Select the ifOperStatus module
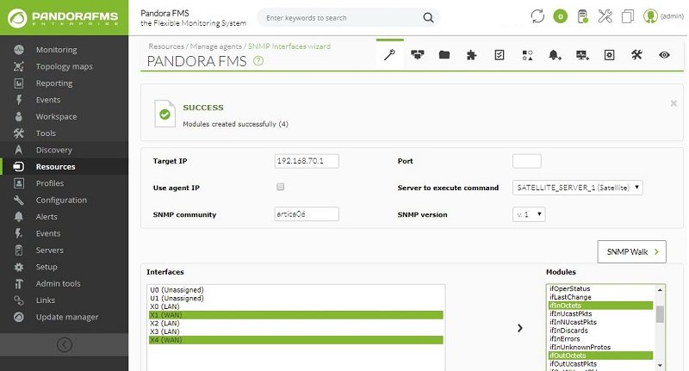This screenshot has width=689, height=371. (x=600, y=288)
